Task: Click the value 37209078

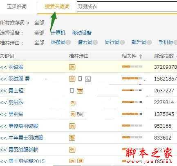Action: pos(166,67)
